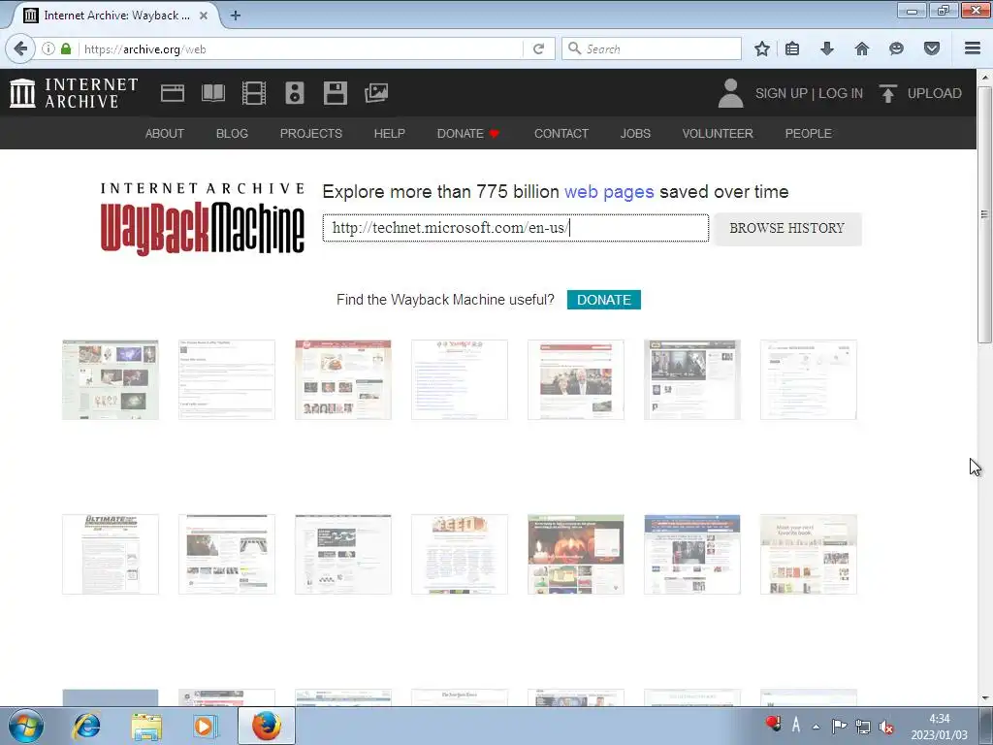Open the Video film-strip icon

[254, 93]
